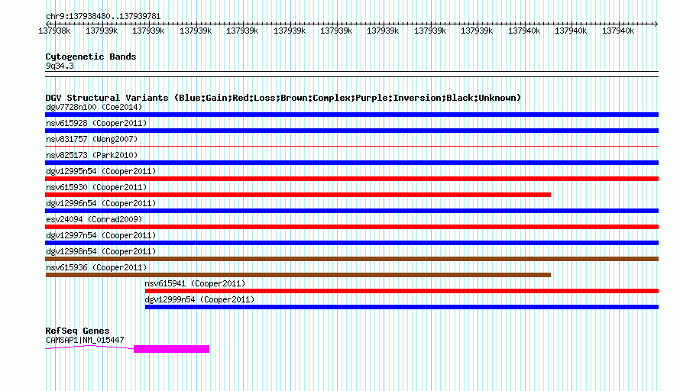Open the dgv12997n54 (Cooper2011) variant label

[x=101, y=235]
